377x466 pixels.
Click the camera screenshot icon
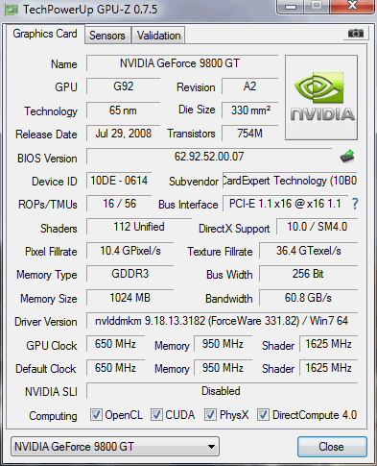[356, 33]
